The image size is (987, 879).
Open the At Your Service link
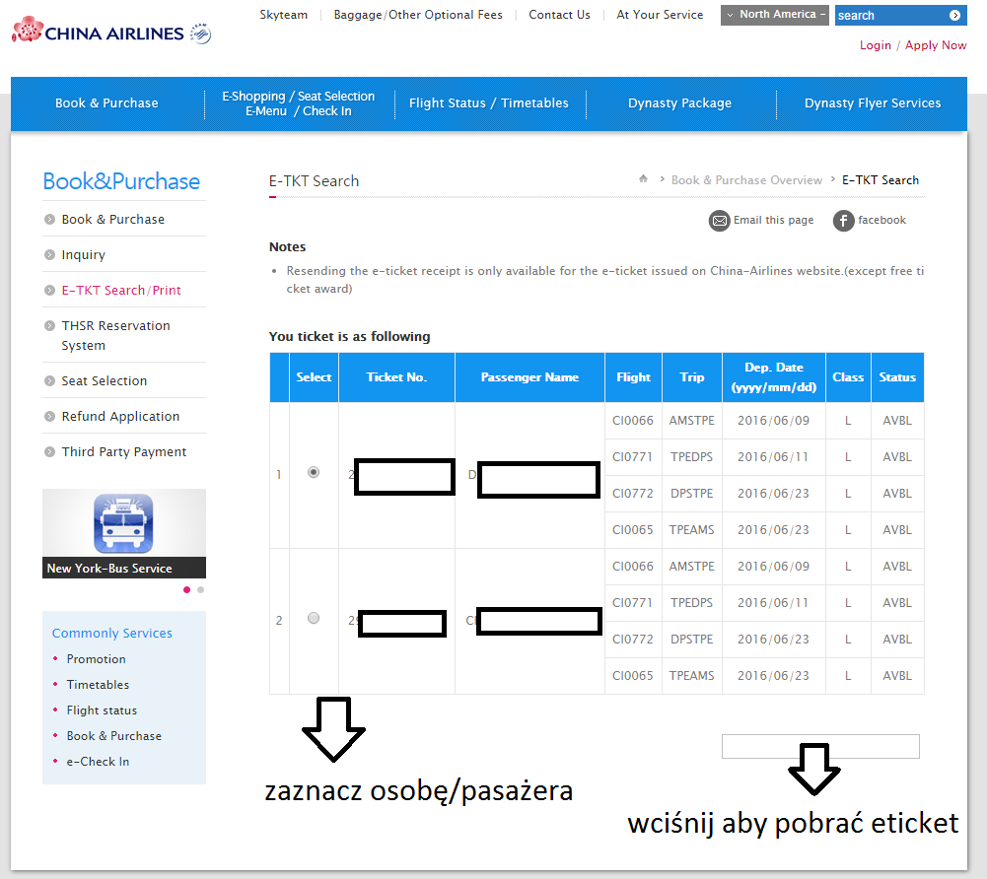[660, 15]
